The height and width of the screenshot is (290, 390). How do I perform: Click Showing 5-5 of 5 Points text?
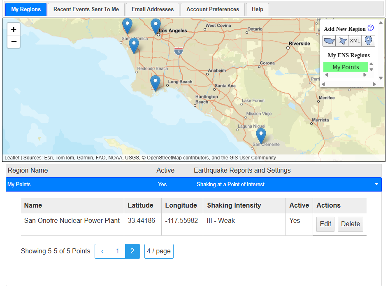tap(56, 251)
